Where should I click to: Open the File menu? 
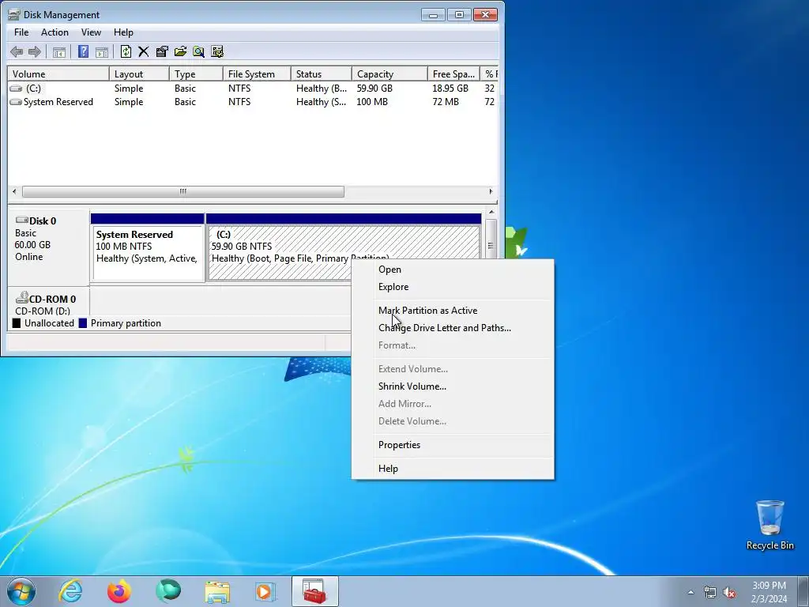pos(21,32)
